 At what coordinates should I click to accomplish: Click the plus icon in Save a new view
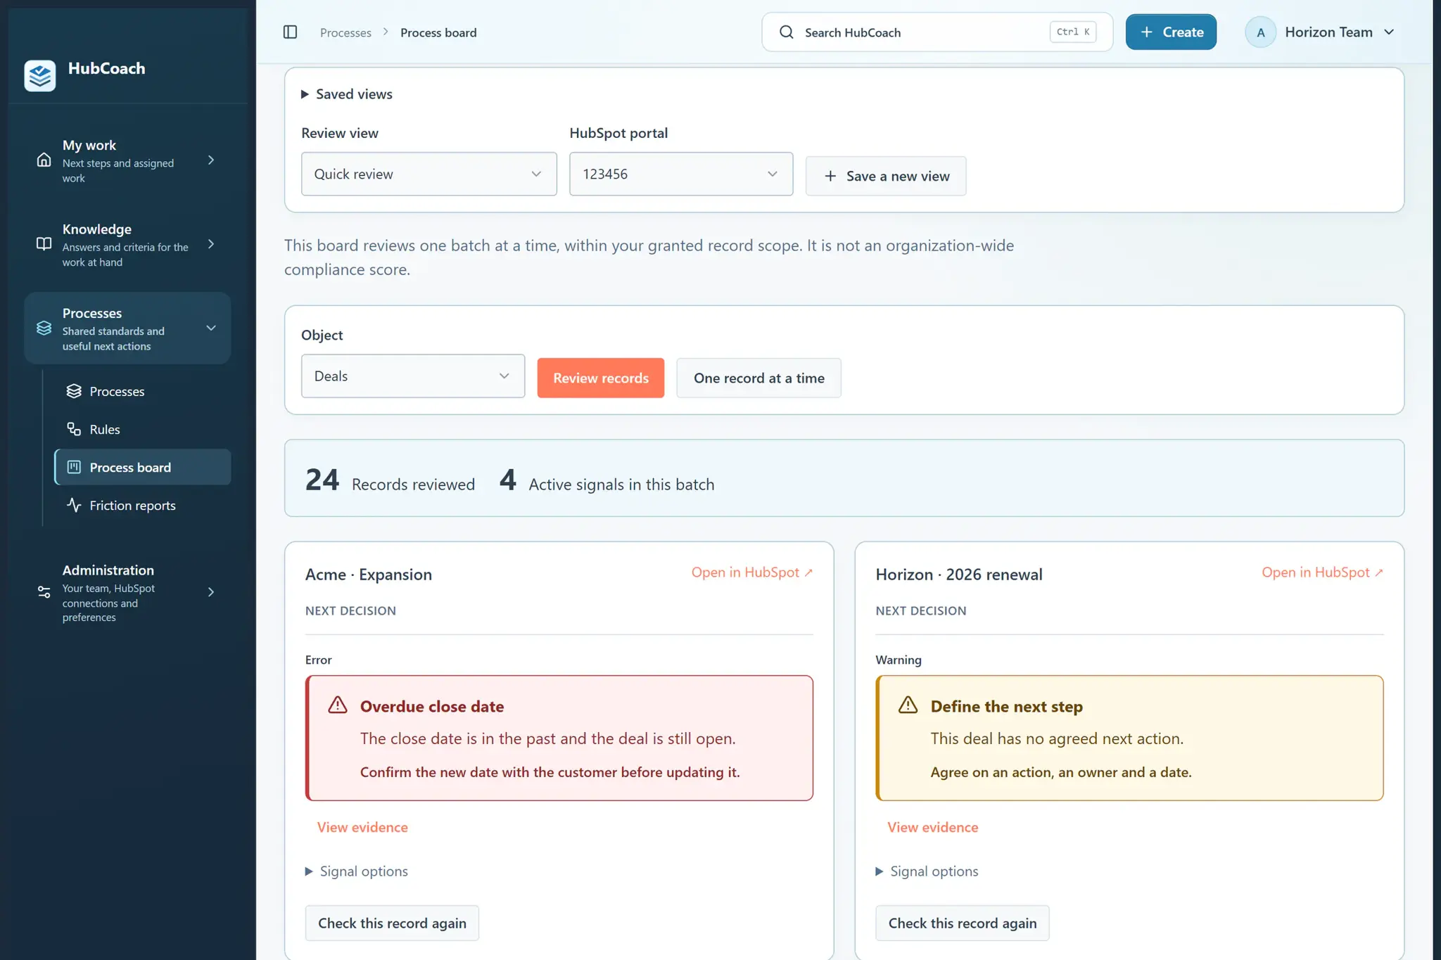point(830,176)
